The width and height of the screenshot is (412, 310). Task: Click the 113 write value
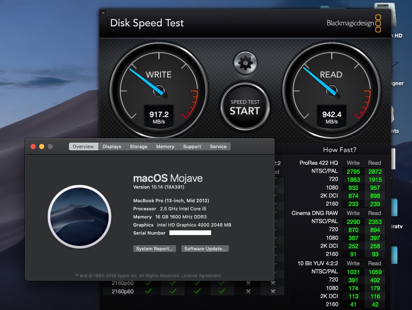pyautogui.click(x=353, y=297)
